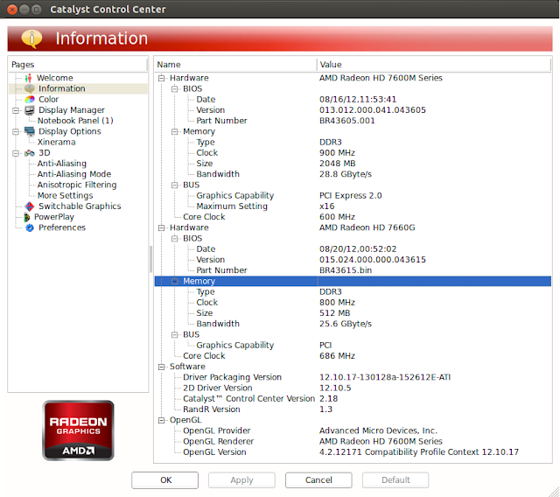The width and height of the screenshot is (560, 497).
Task: Click the Color wheel icon
Action: point(29,99)
